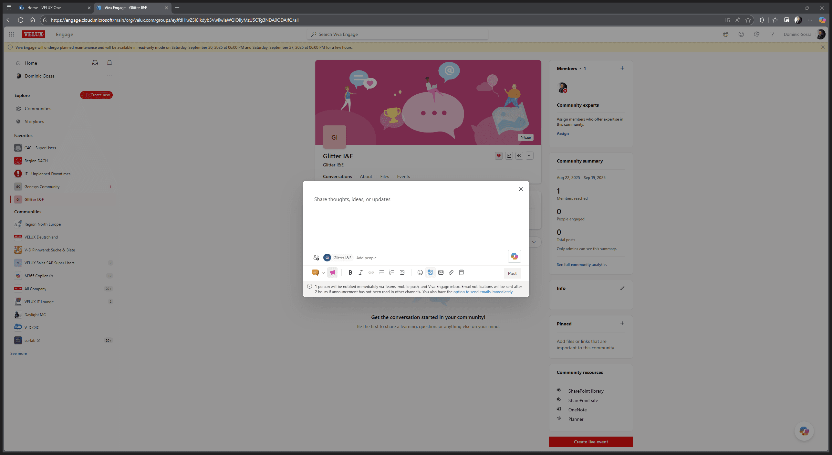
Task: Open the C4C – Super Users favorite
Action: click(x=40, y=148)
